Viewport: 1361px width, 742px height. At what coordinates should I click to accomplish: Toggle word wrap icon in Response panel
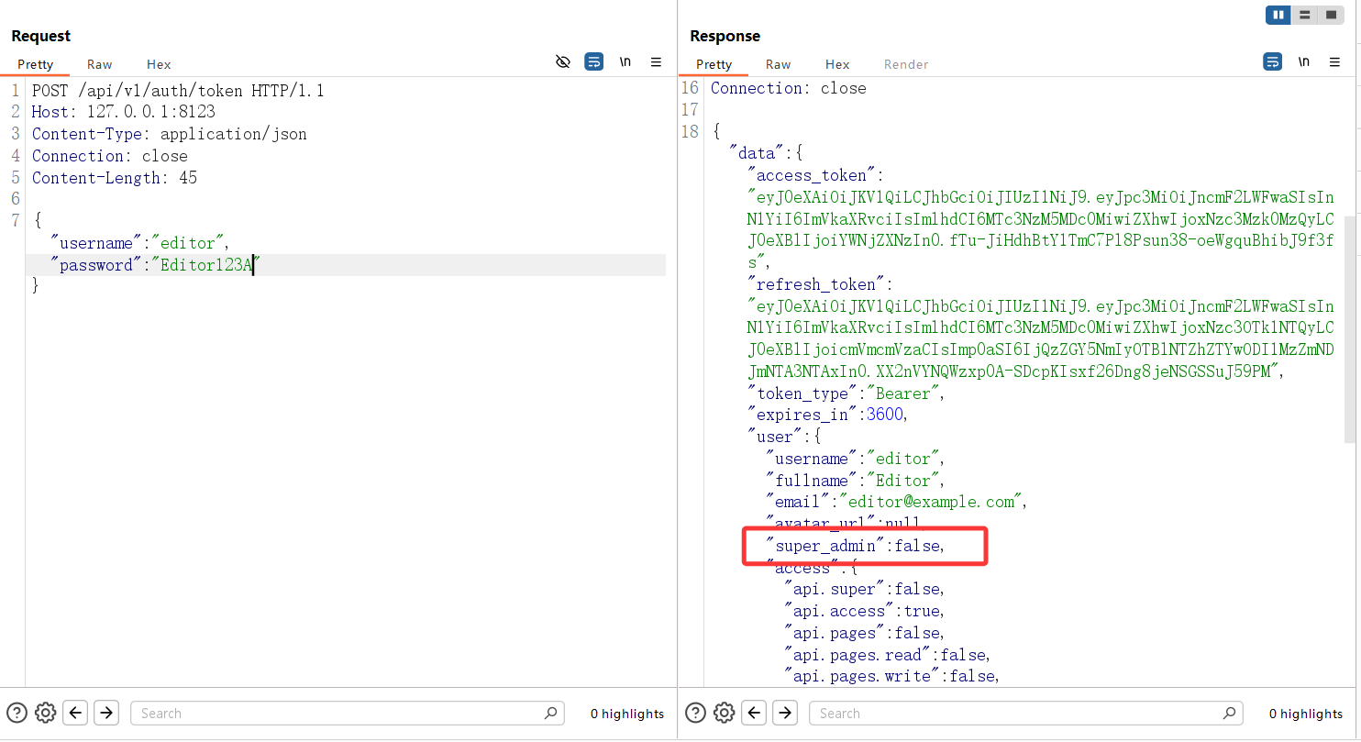tap(1273, 62)
